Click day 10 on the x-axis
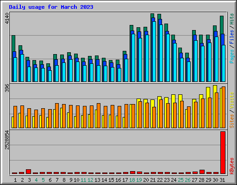The image size is (237, 185). tap(76, 180)
